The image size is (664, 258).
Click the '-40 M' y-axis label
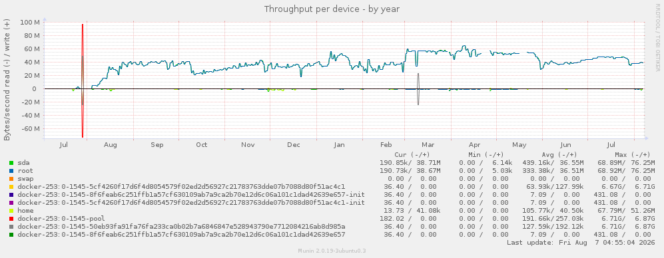pos(30,116)
